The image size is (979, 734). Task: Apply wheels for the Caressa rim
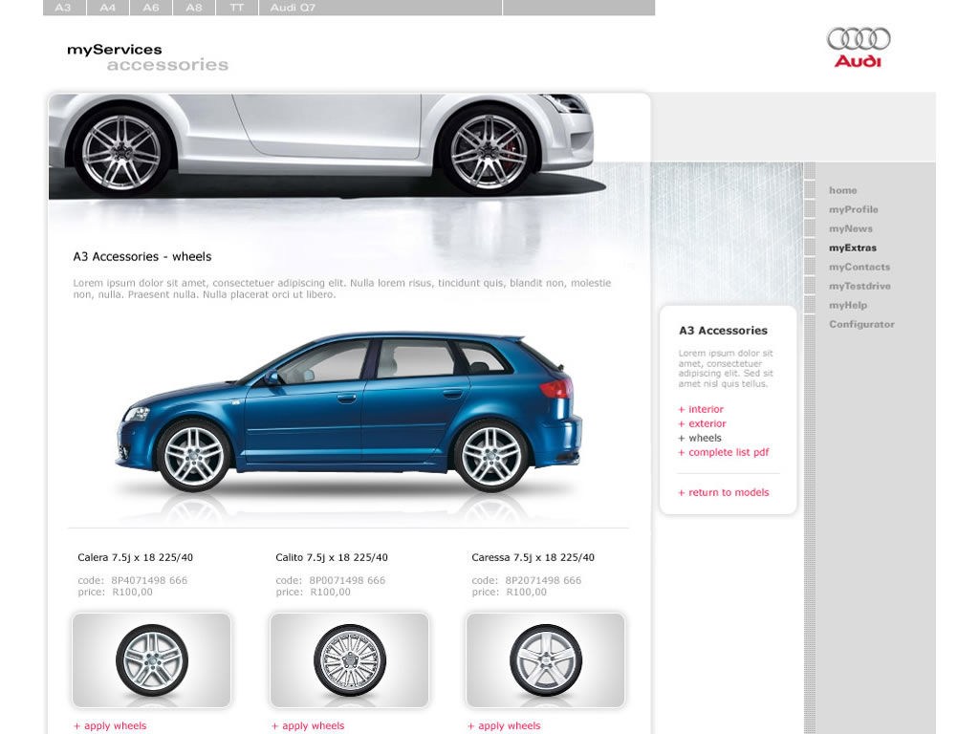504,725
